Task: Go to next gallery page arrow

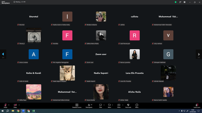Action: 199,54
